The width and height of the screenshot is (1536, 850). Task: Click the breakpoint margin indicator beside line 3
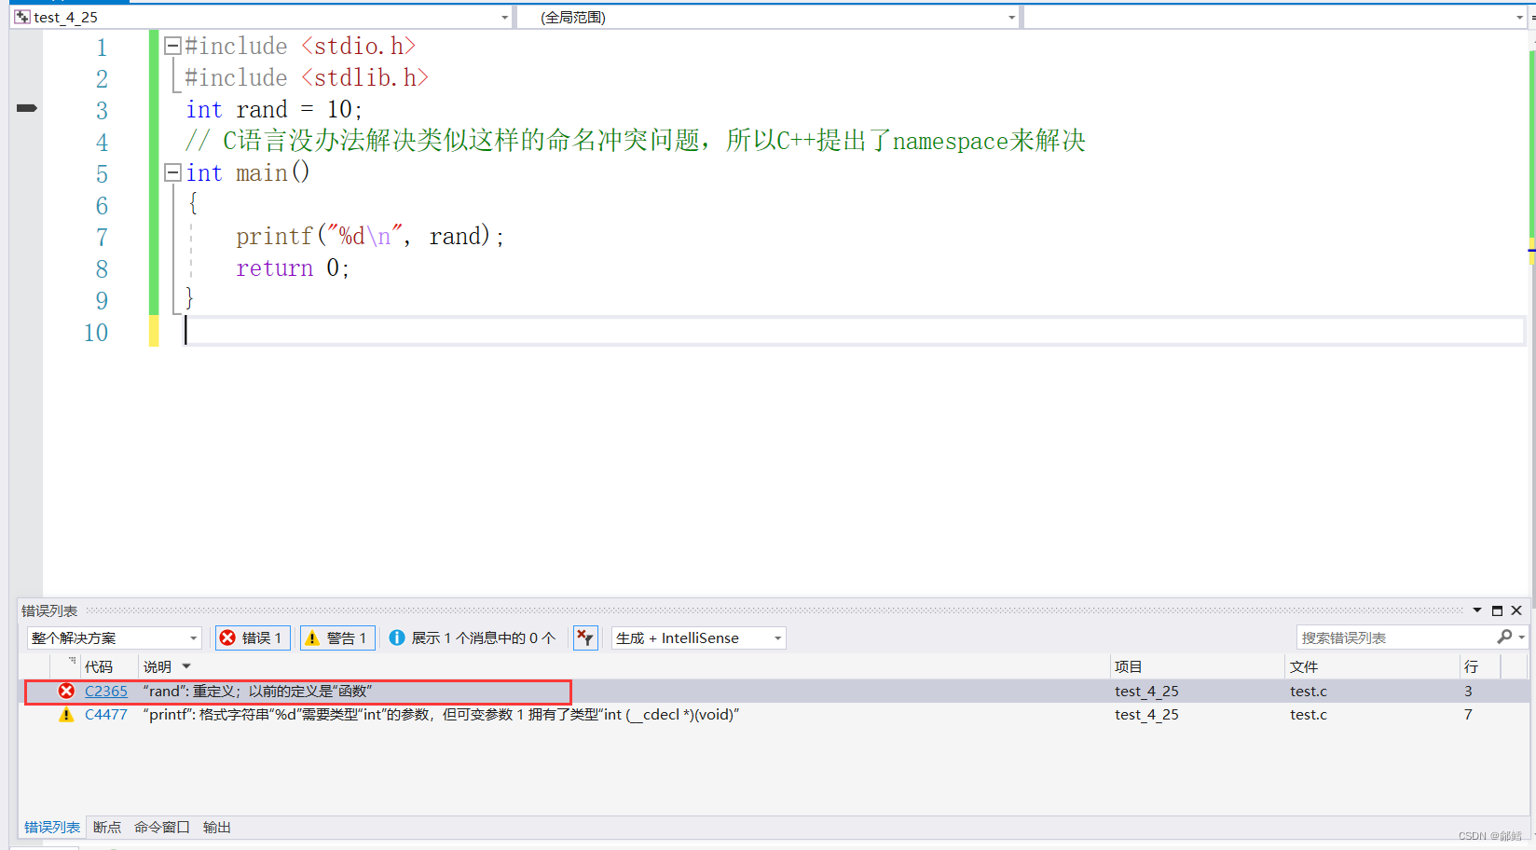click(26, 108)
